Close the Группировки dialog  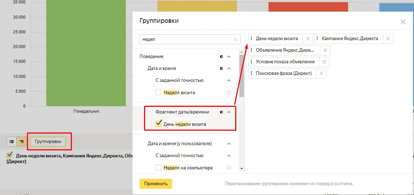[x=403, y=22]
